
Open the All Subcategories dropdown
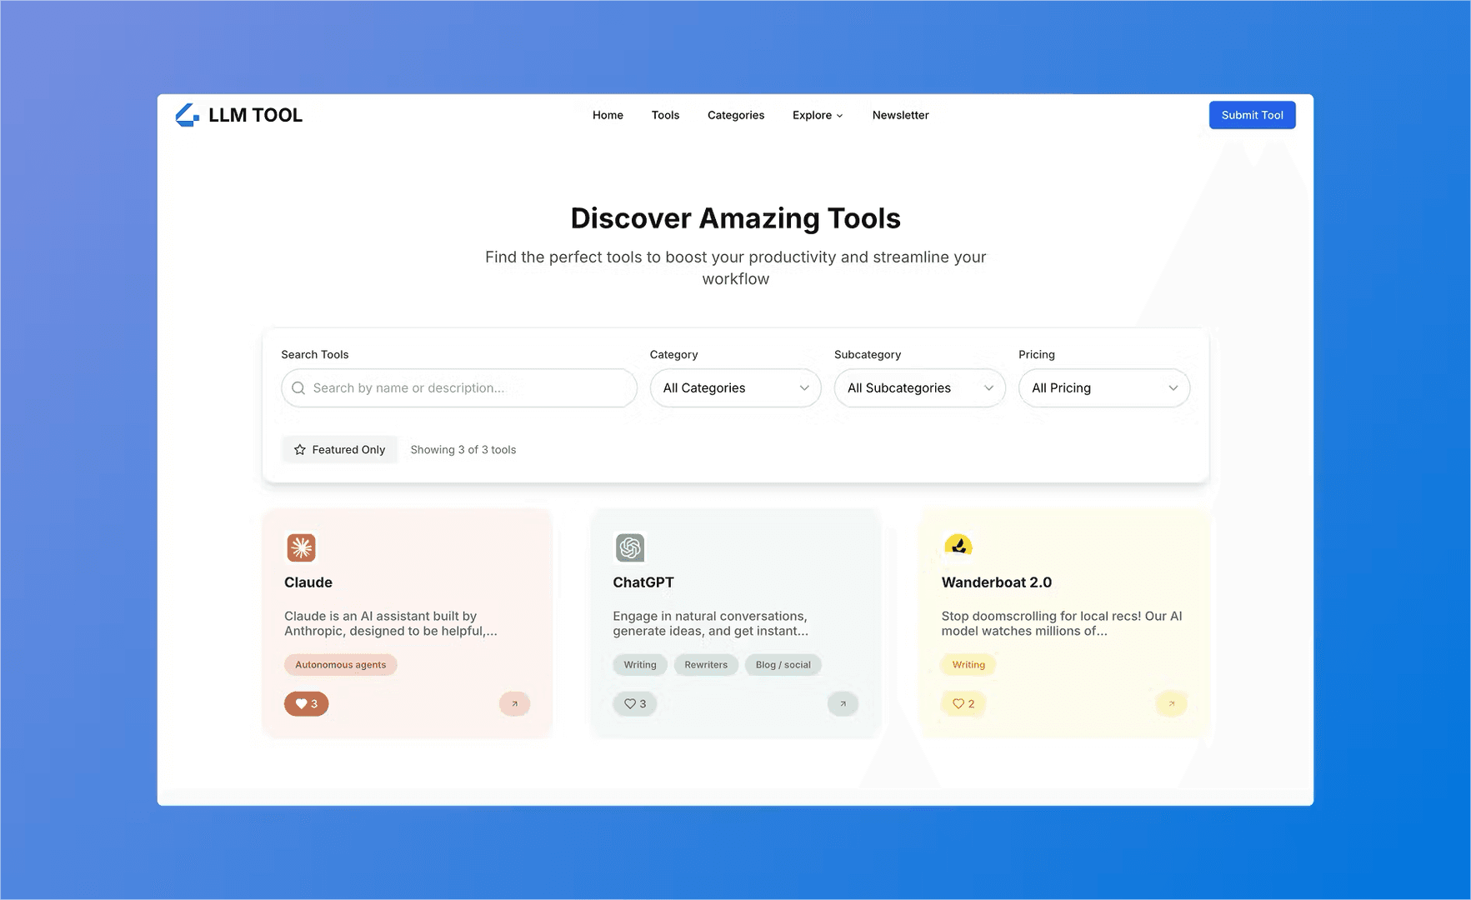(919, 387)
